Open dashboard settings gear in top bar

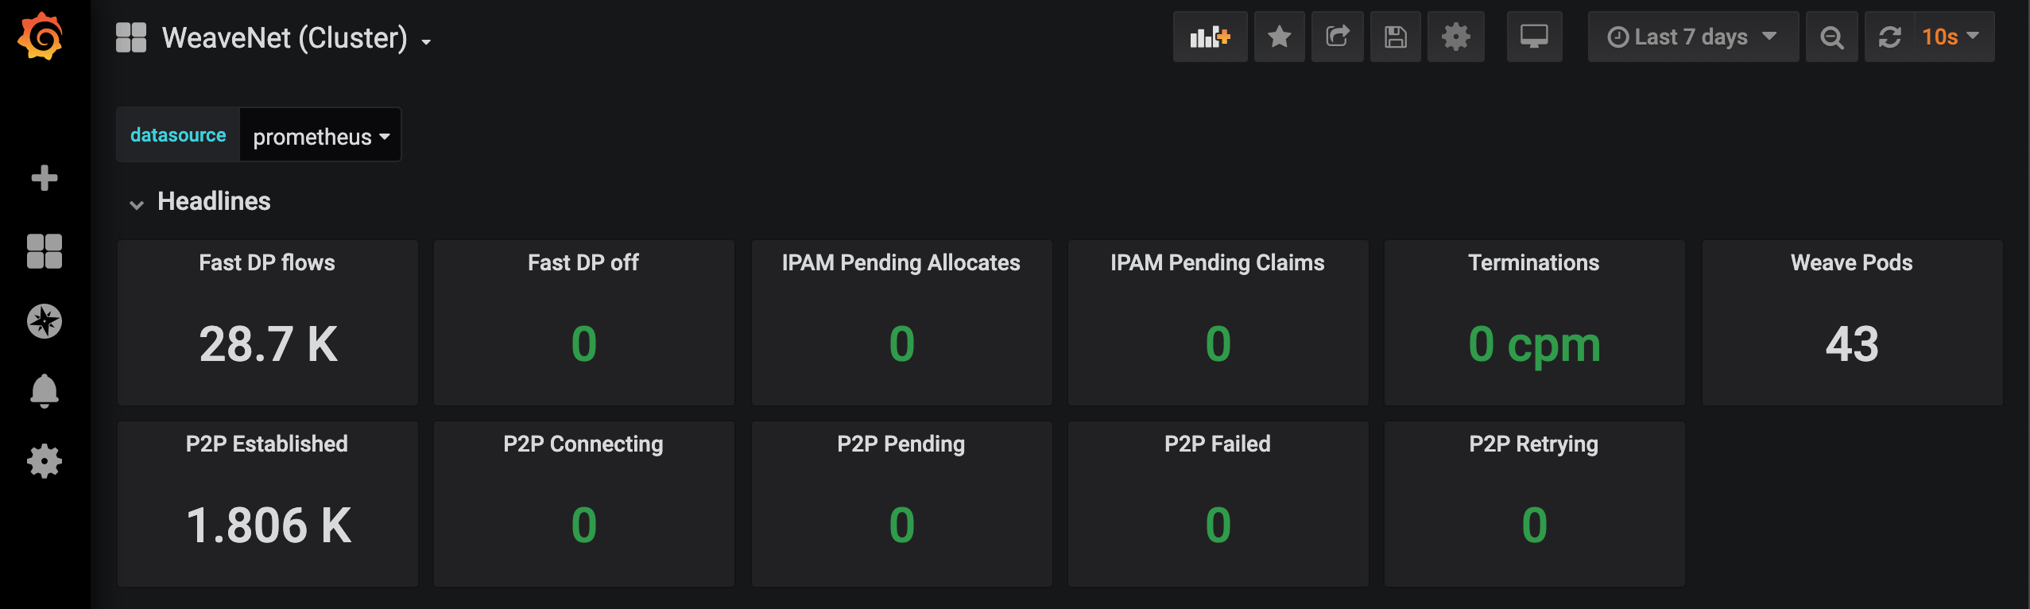point(1455,37)
